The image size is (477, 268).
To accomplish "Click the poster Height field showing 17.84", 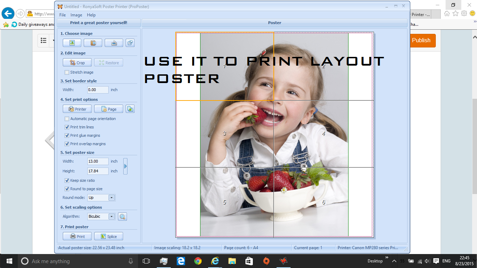I will (98, 171).
